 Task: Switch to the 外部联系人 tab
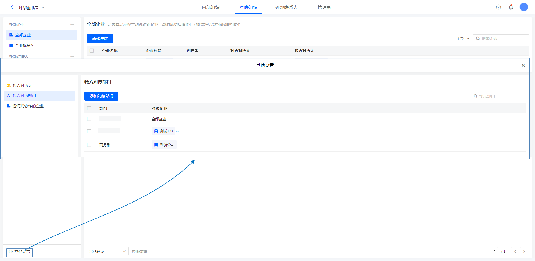[x=286, y=8]
